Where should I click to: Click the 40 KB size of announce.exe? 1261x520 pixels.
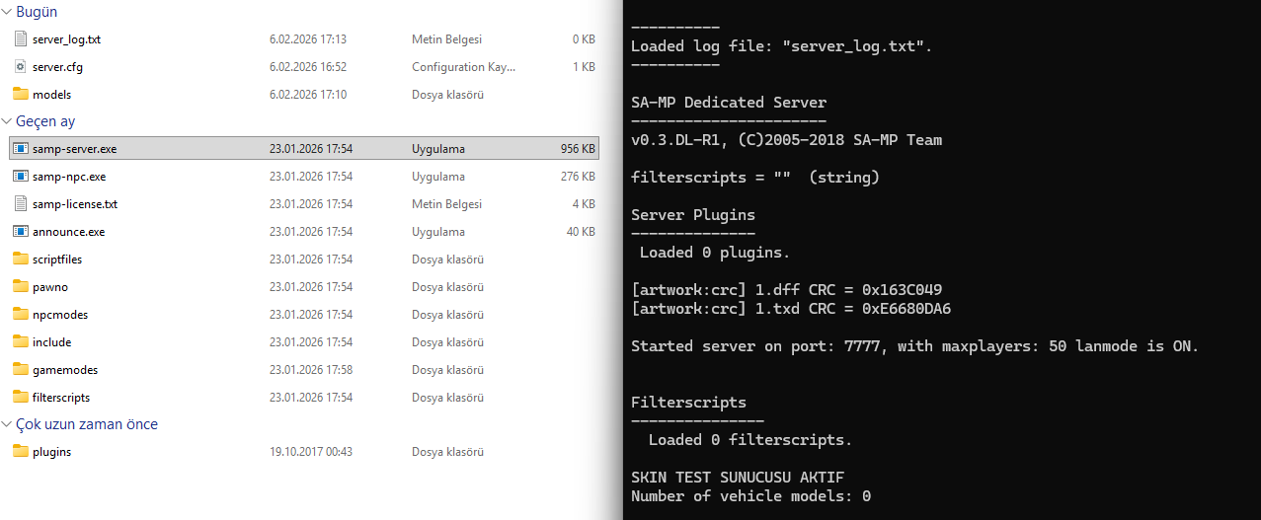tap(581, 232)
